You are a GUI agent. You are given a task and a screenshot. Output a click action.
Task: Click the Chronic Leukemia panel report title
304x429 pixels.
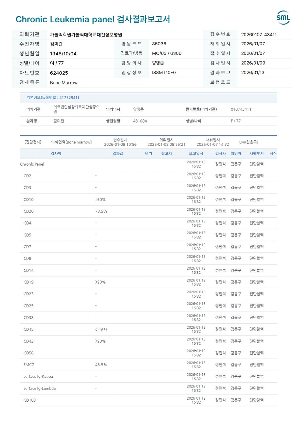point(93,19)
